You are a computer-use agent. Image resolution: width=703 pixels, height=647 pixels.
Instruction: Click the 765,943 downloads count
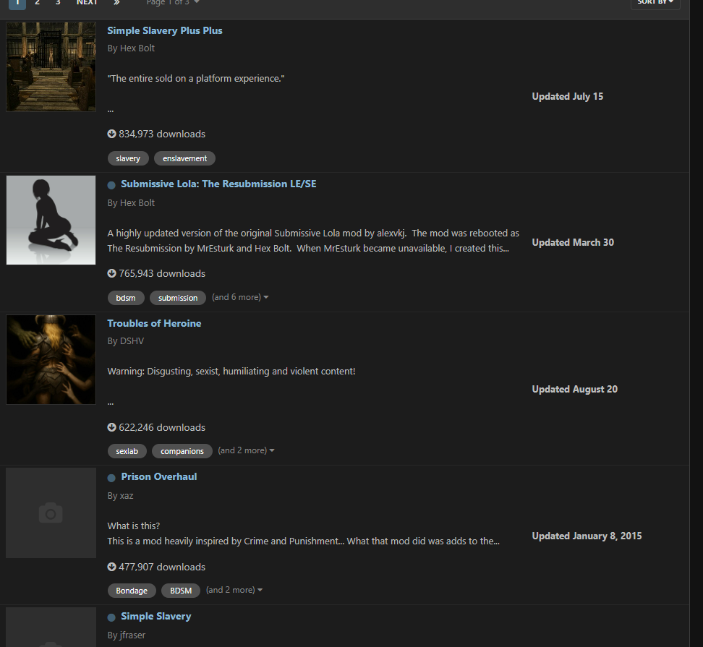click(162, 273)
